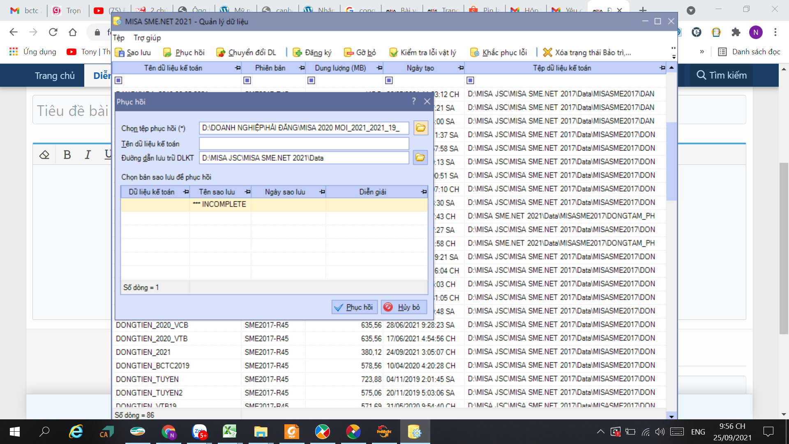The width and height of the screenshot is (789, 444).
Task: Open Internet Explorer from the taskbar
Action: click(76, 432)
